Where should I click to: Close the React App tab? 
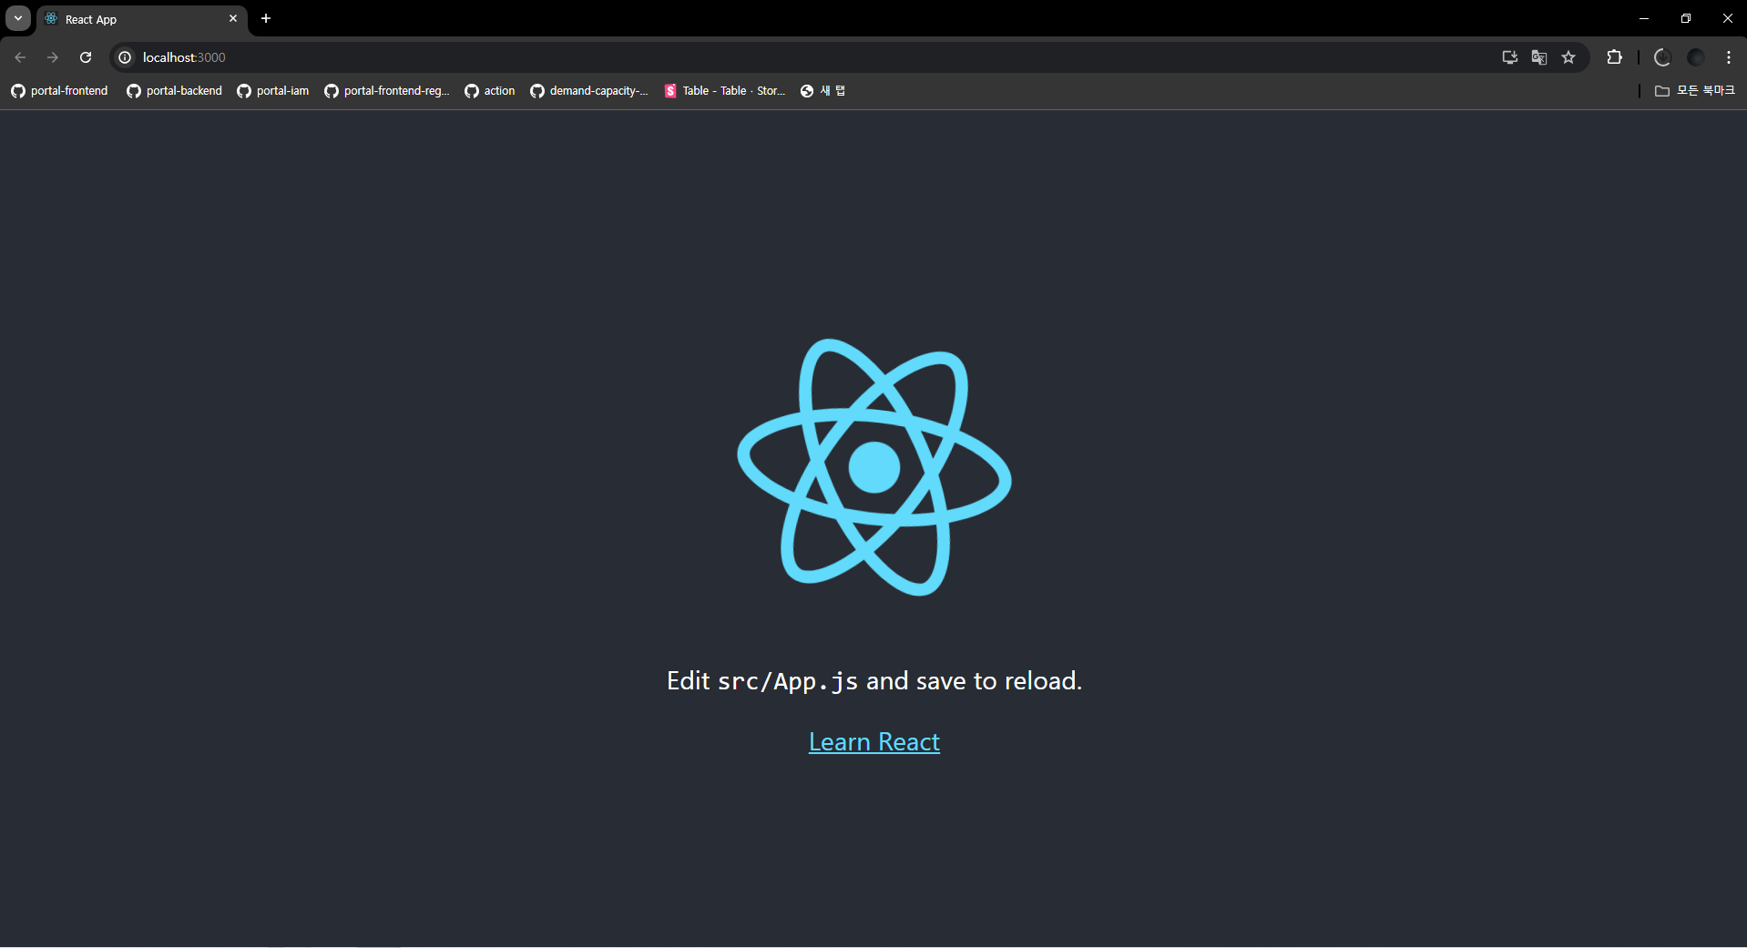(x=233, y=18)
